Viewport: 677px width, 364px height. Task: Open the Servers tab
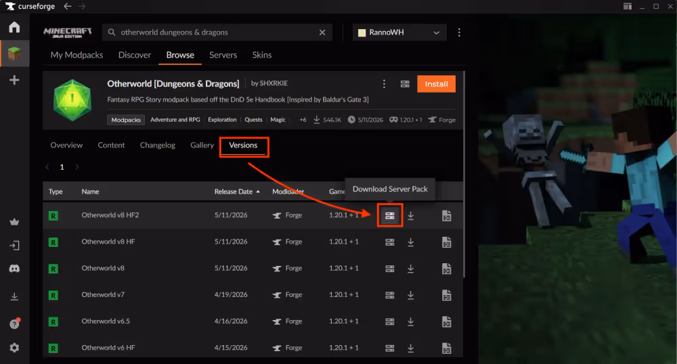coord(223,55)
